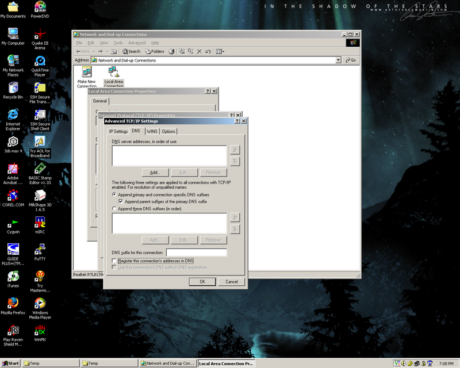Click inside the DNS server addresses list

(x=169, y=156)
